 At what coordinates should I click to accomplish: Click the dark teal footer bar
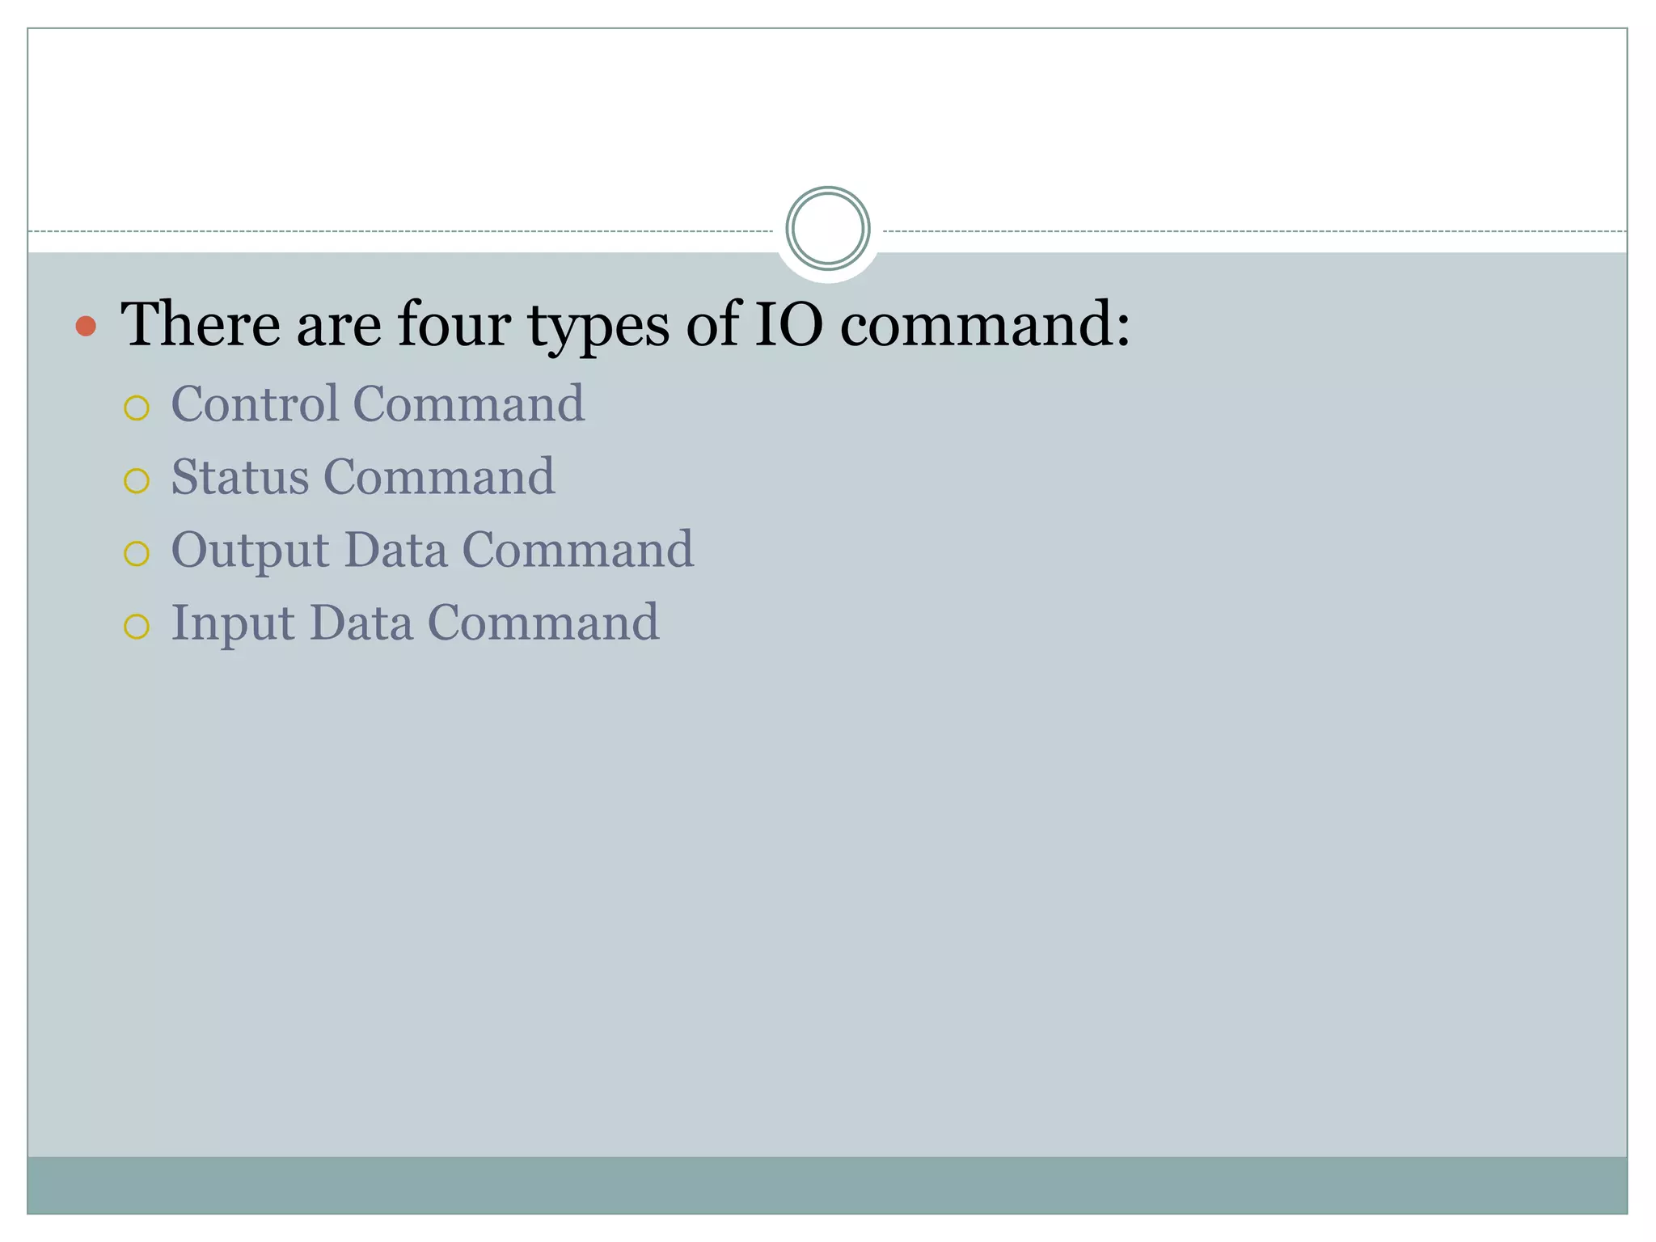click(x=827, y=1185)
